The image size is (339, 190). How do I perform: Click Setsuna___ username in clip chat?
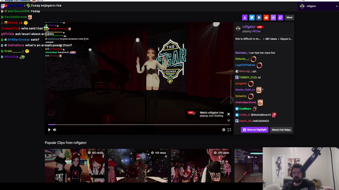click(242, 59)
